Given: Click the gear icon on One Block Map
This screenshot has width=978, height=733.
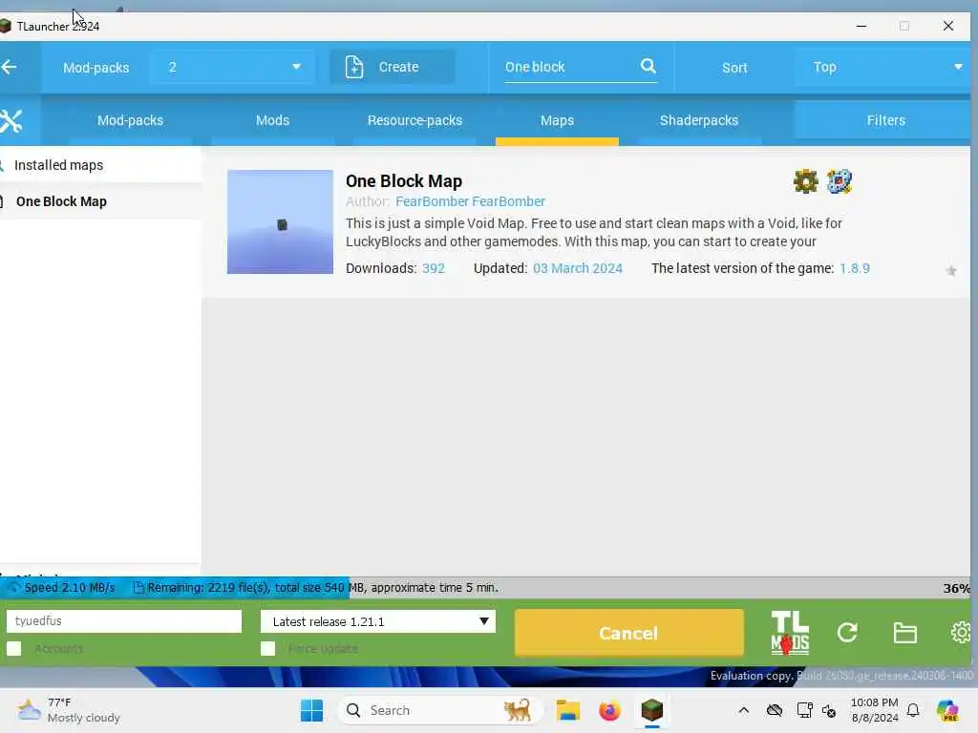Looking at the screenshot, I should point(805,182).
